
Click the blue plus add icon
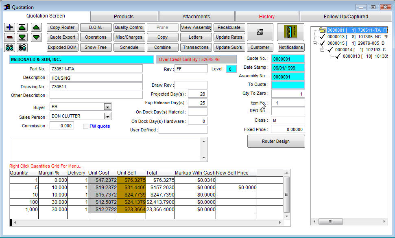tap(10, 27)
